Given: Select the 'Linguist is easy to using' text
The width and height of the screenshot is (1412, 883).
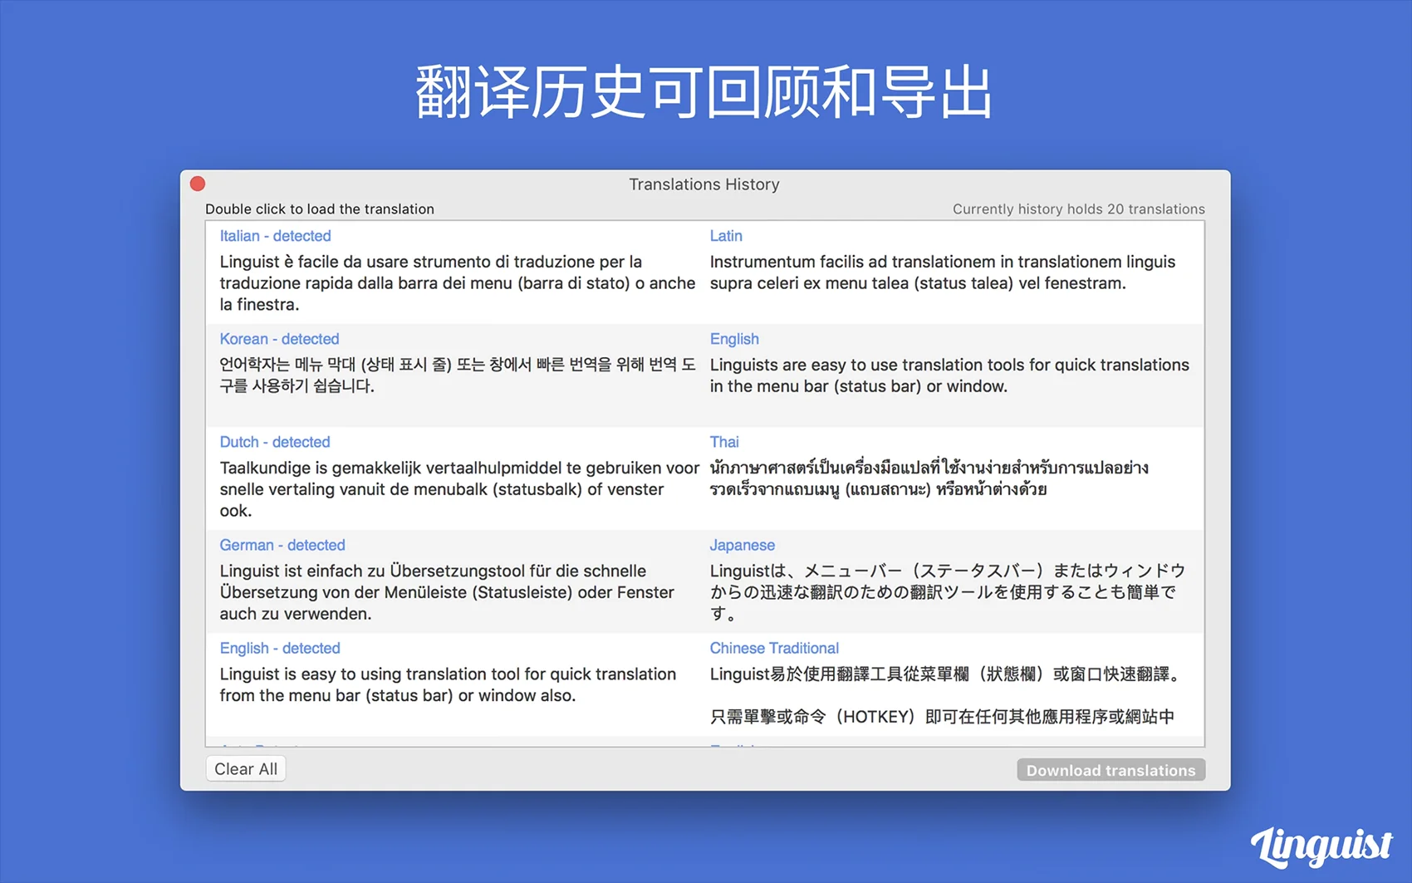Looking at the screenshot, I should [x=448, y=684].
